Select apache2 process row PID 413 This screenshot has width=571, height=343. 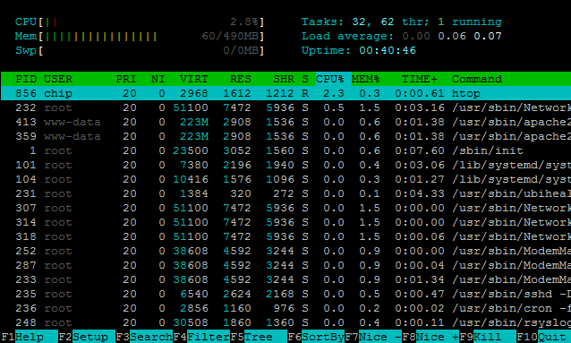click(285, 122)
